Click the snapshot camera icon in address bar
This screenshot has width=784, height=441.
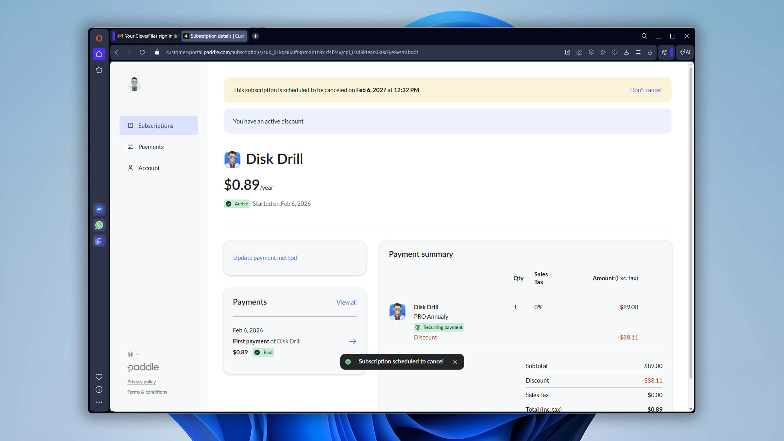point(579,52)
